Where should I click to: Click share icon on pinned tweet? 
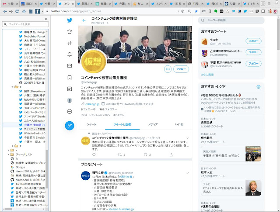[171, 155]
